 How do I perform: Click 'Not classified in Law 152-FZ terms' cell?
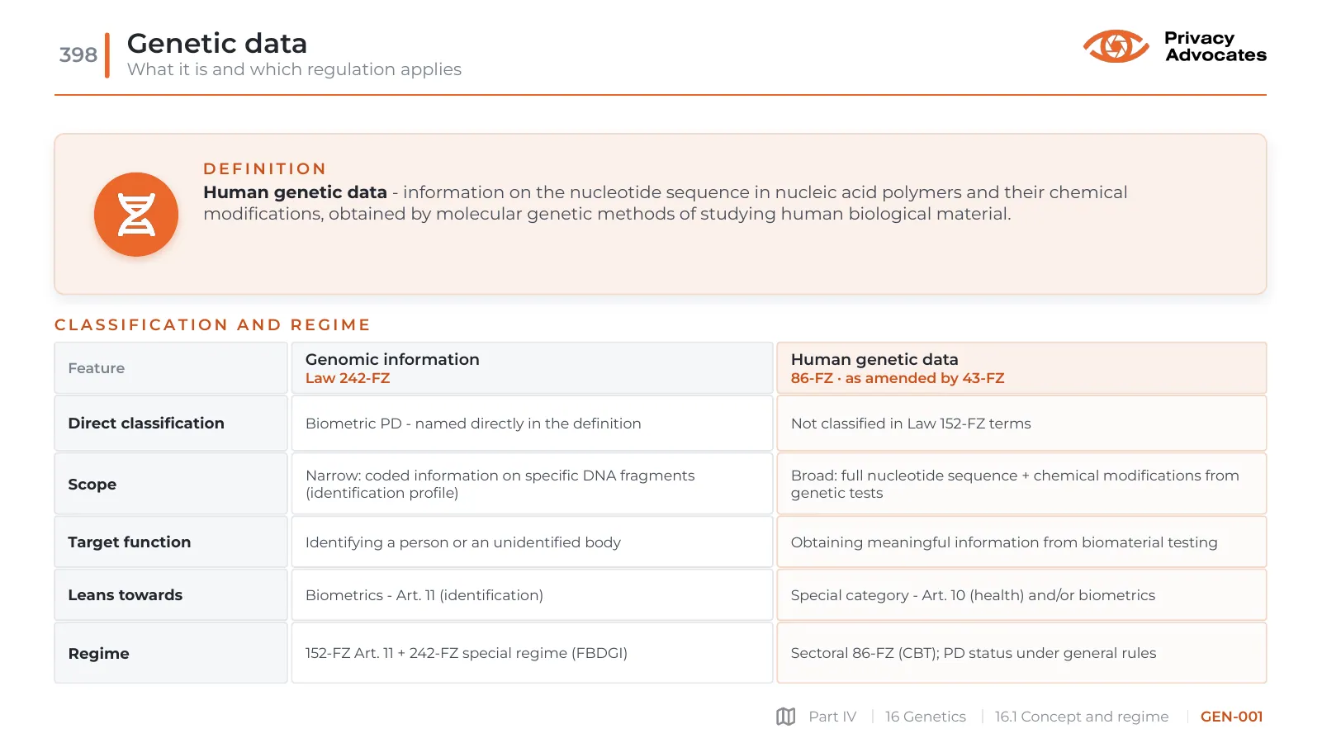(1021, 423)
